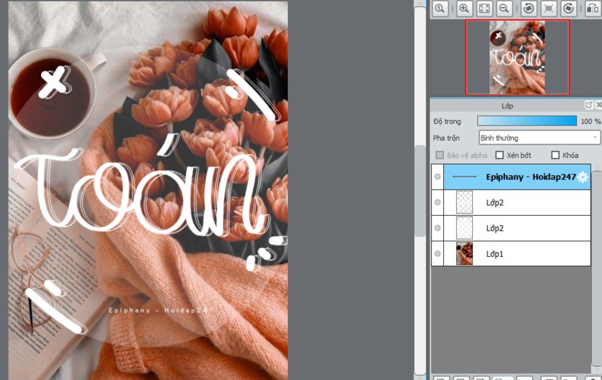Toggle visibility of the upper Lớp2 layer
Viewport: 602px width, 380px height.
(x=437, y=203)
